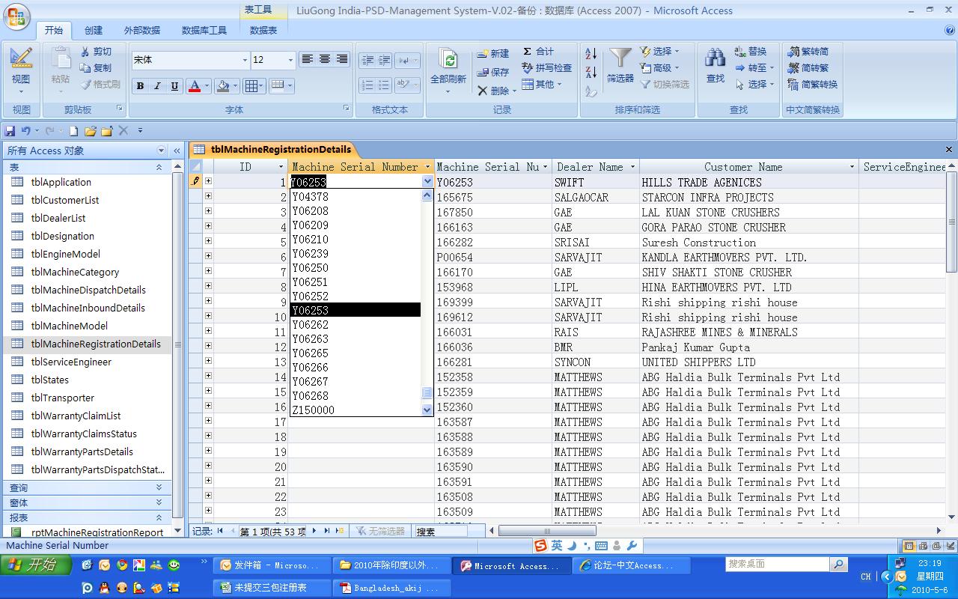Toggle align text left
The image size is (958, 599).
click(307, 60)
